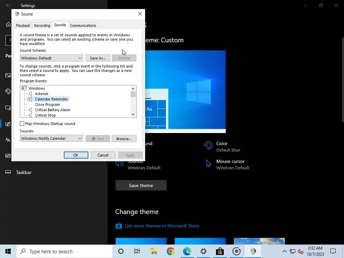Click the muted volume tray icon
Image resolution: width=344 pixels, height=258 pixels.
click(301, 251)
